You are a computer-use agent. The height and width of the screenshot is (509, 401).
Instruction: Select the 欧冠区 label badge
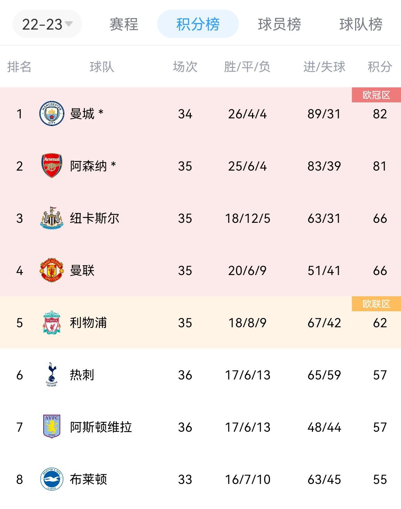click(x=376, y=95)
